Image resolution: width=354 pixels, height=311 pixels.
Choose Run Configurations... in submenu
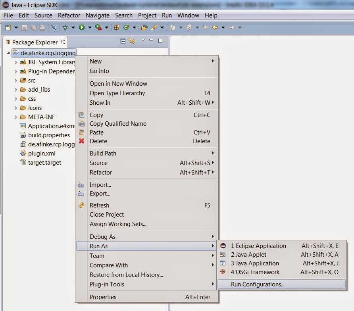tap(281, 284)
